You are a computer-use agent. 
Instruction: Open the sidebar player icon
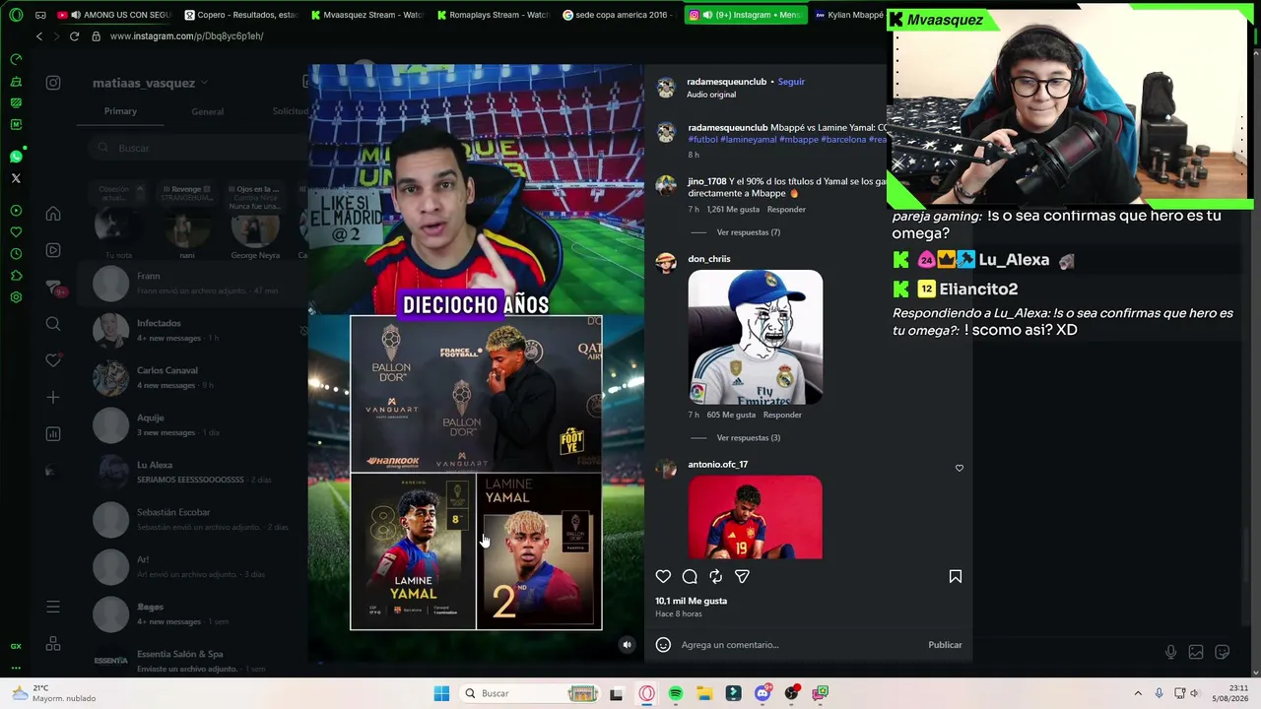(x=16, y=211)
